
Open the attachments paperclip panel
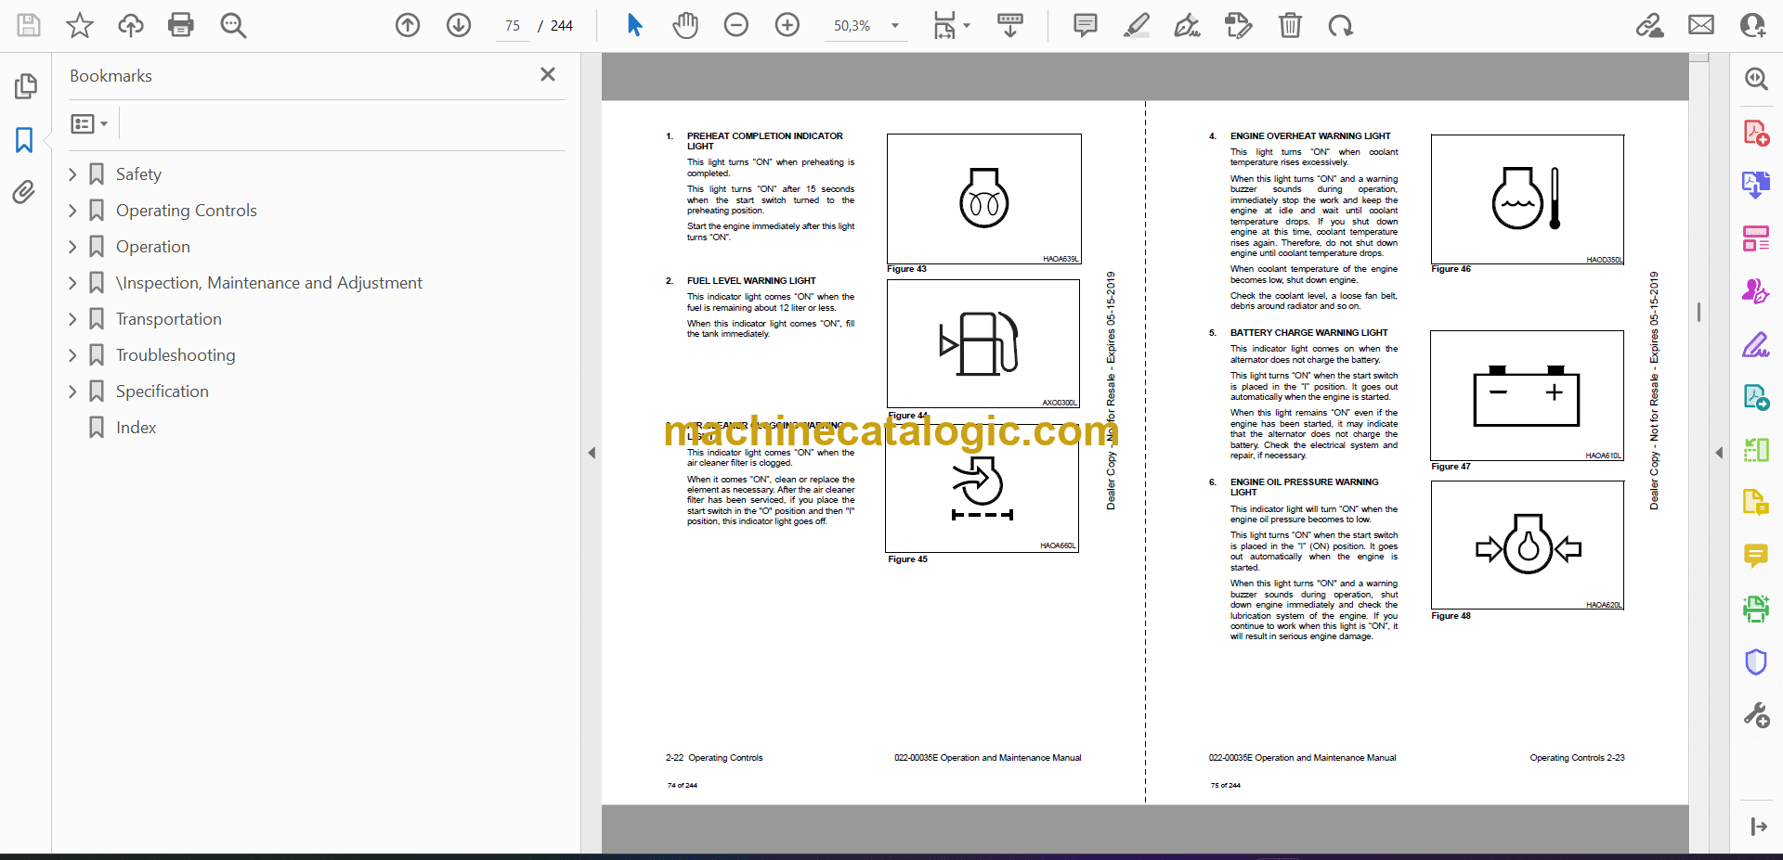coord(24,192)
